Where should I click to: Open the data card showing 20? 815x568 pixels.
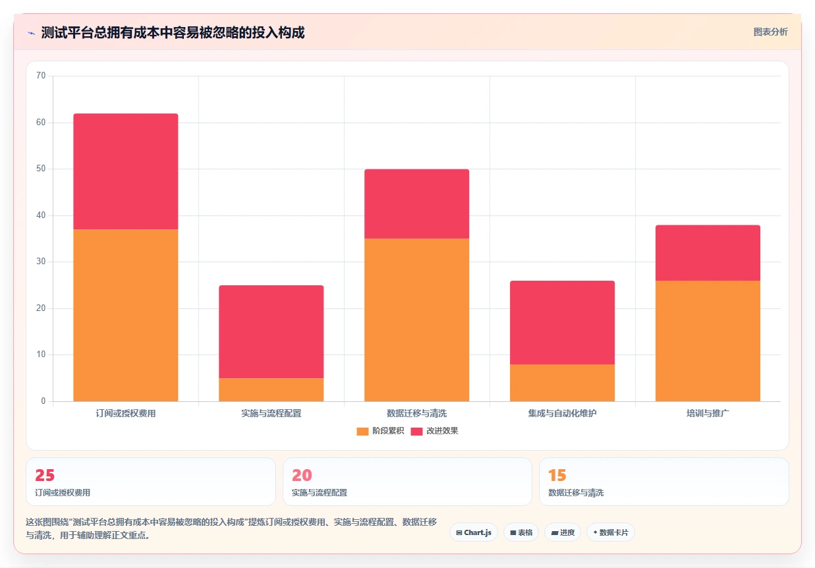(407, 482)
